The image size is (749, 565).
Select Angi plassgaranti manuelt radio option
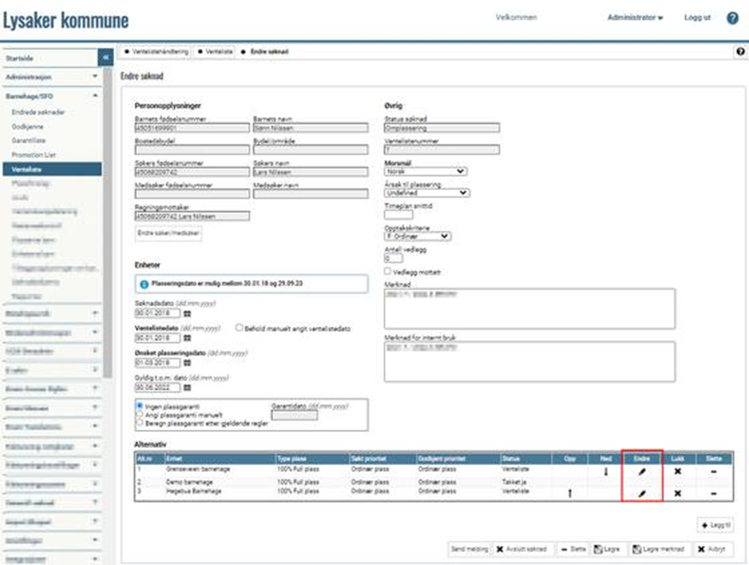pos(140,415)
